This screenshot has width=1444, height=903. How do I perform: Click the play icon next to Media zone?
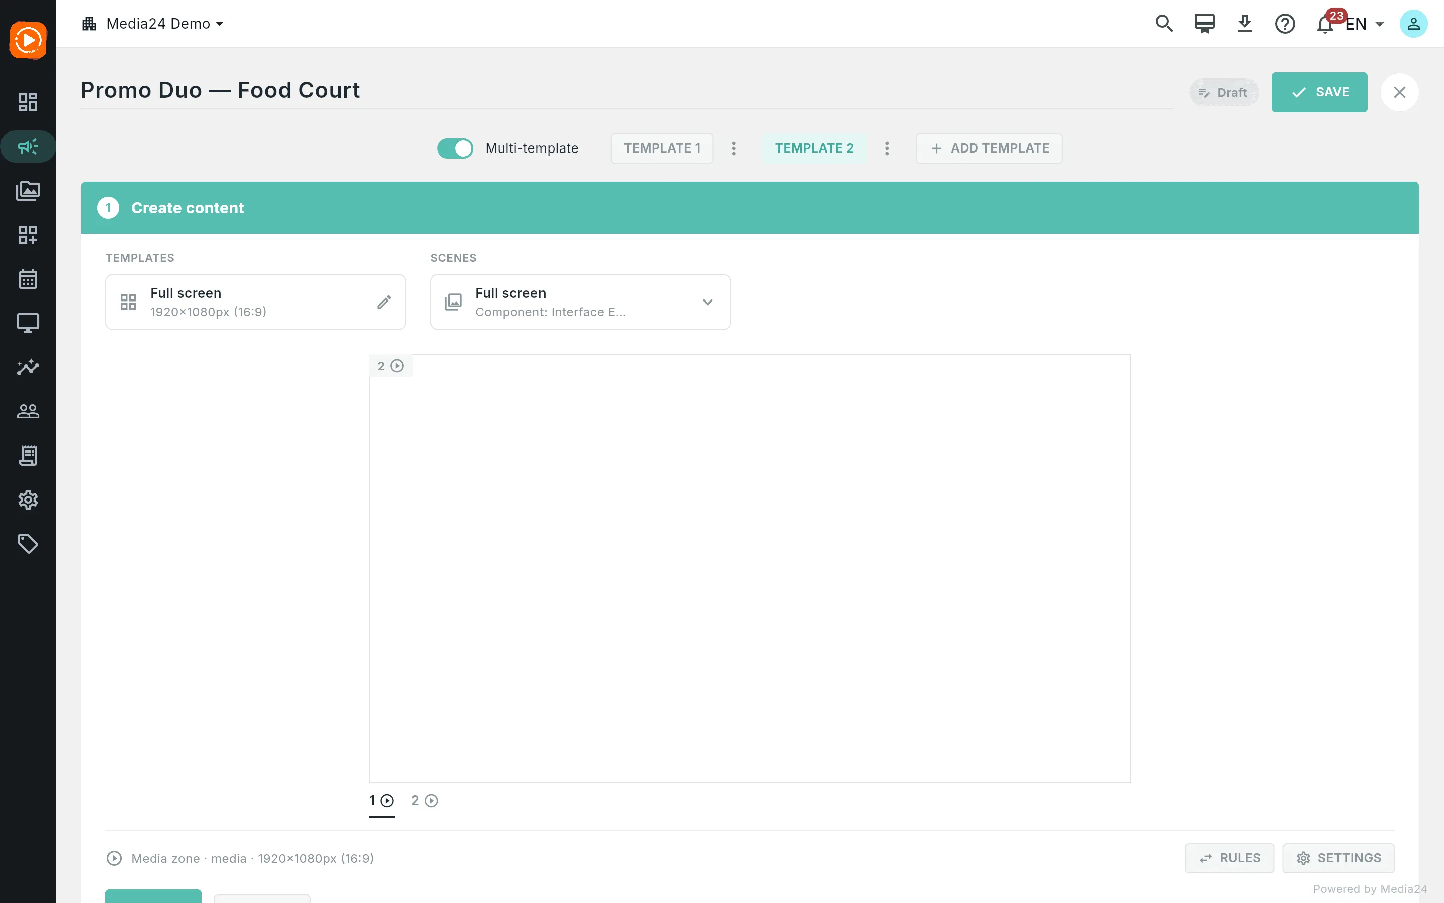click(x=114, y=858)
